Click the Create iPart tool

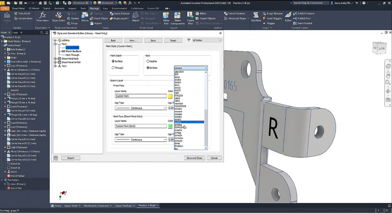coord(190,18)
